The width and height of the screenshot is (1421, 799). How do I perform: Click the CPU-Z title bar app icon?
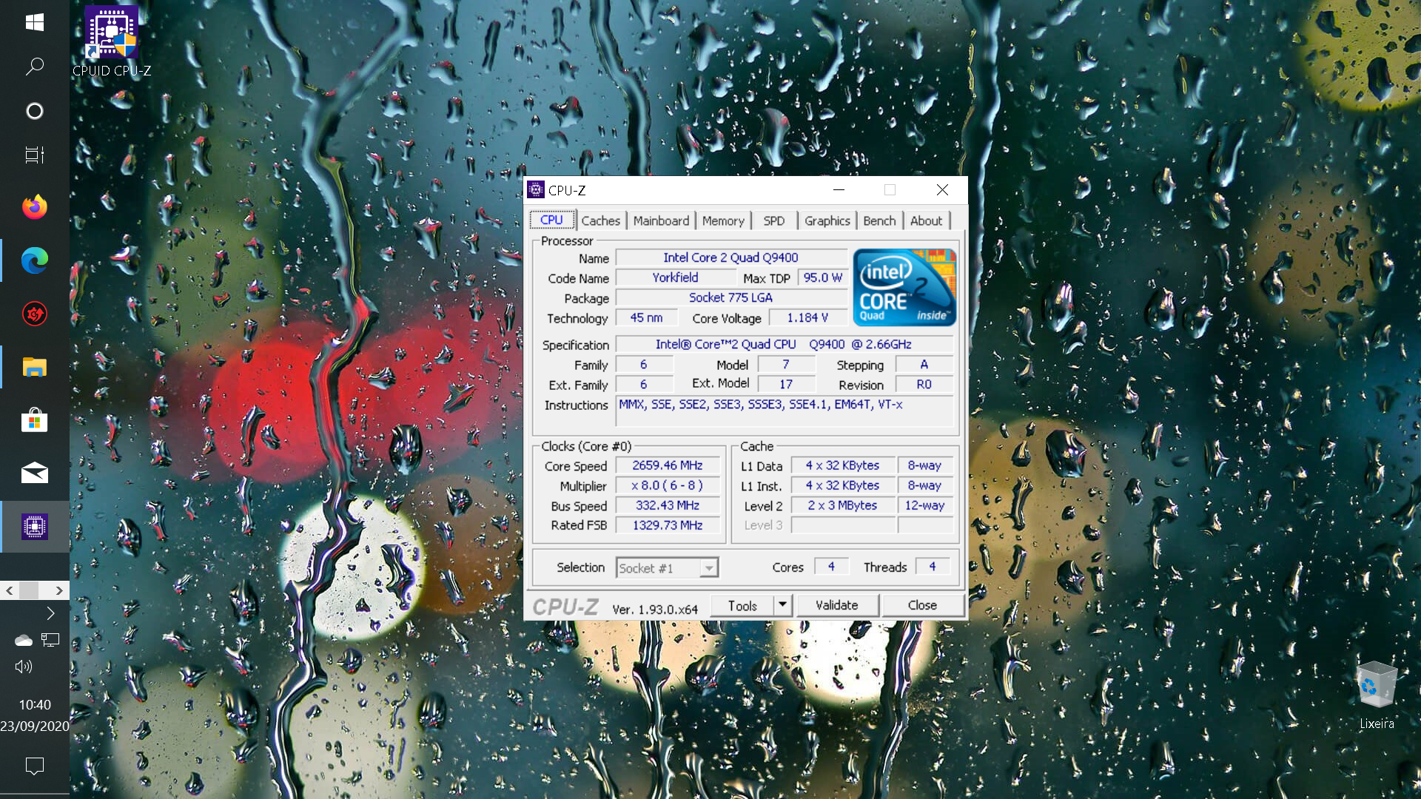536,190
